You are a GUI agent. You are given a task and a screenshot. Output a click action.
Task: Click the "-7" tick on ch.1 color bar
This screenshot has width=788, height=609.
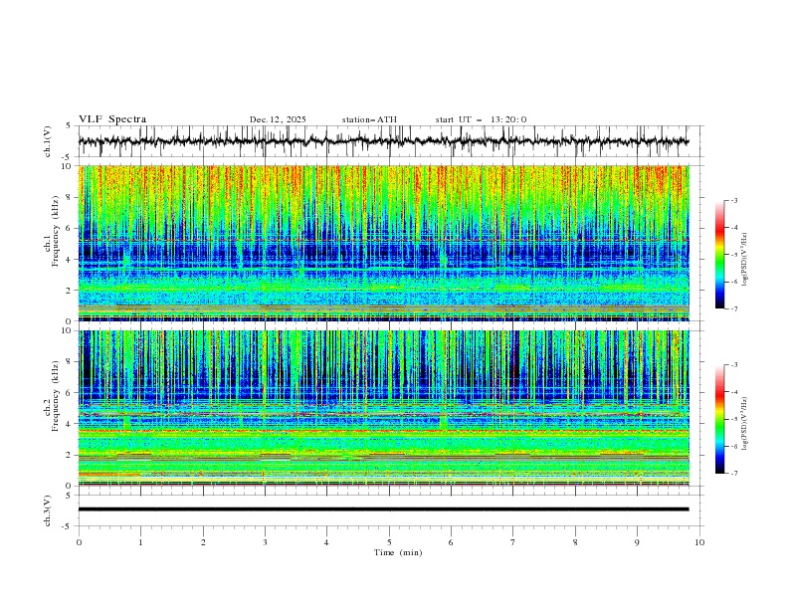point(733,308)
